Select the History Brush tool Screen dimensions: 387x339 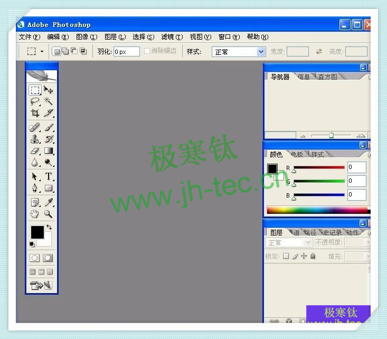pos(49,139)
